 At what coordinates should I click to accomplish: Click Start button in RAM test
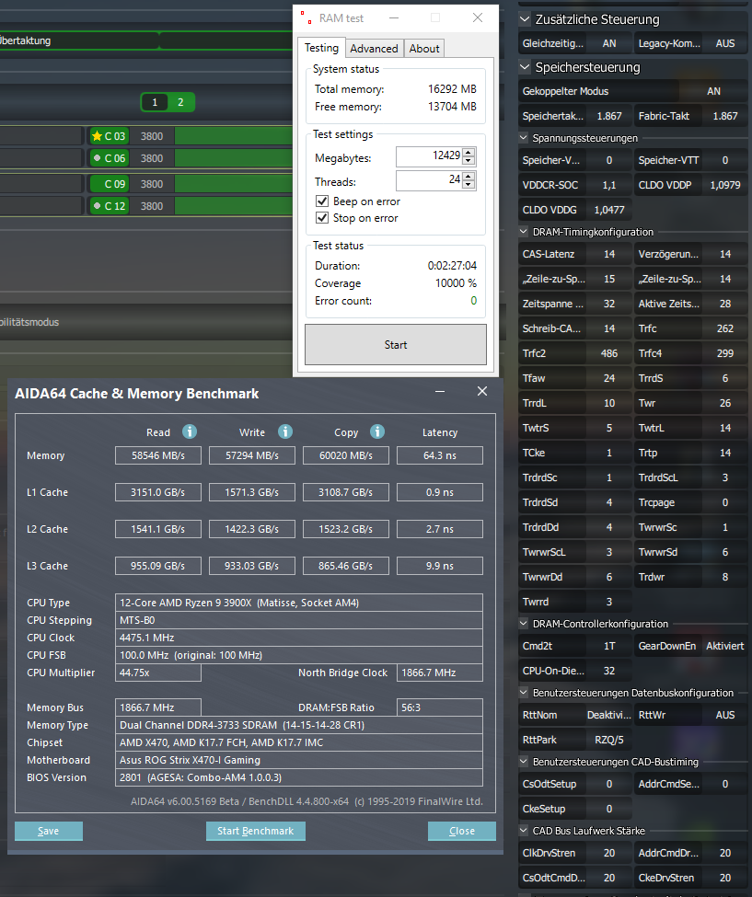pos(396,345)
